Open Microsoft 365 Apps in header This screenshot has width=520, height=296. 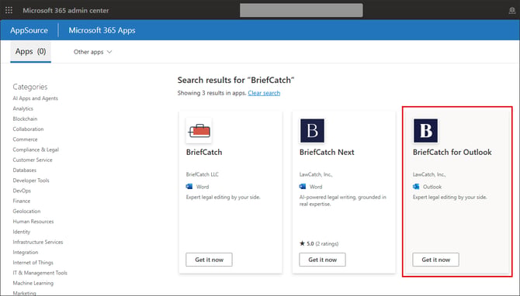(102, 30)
